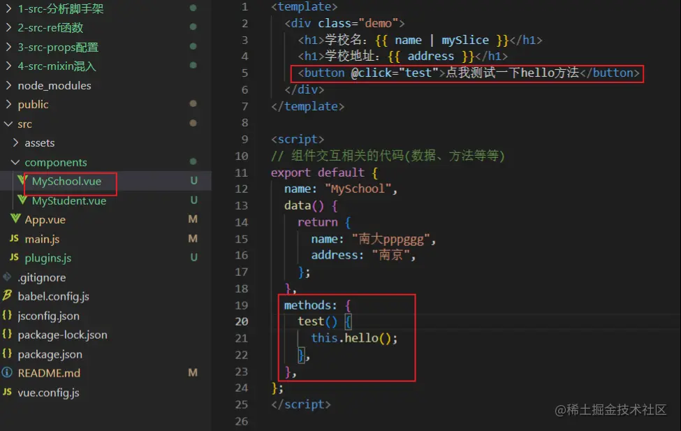Click the "南大pppggg" string in code
The width and height of the screenshot is (681, 431).
[390, 239]
